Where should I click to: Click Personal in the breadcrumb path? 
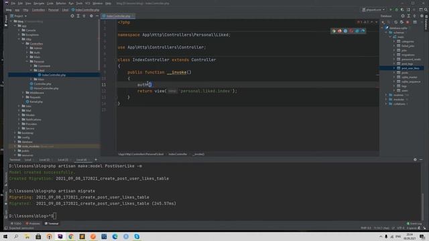coord(54,10)
